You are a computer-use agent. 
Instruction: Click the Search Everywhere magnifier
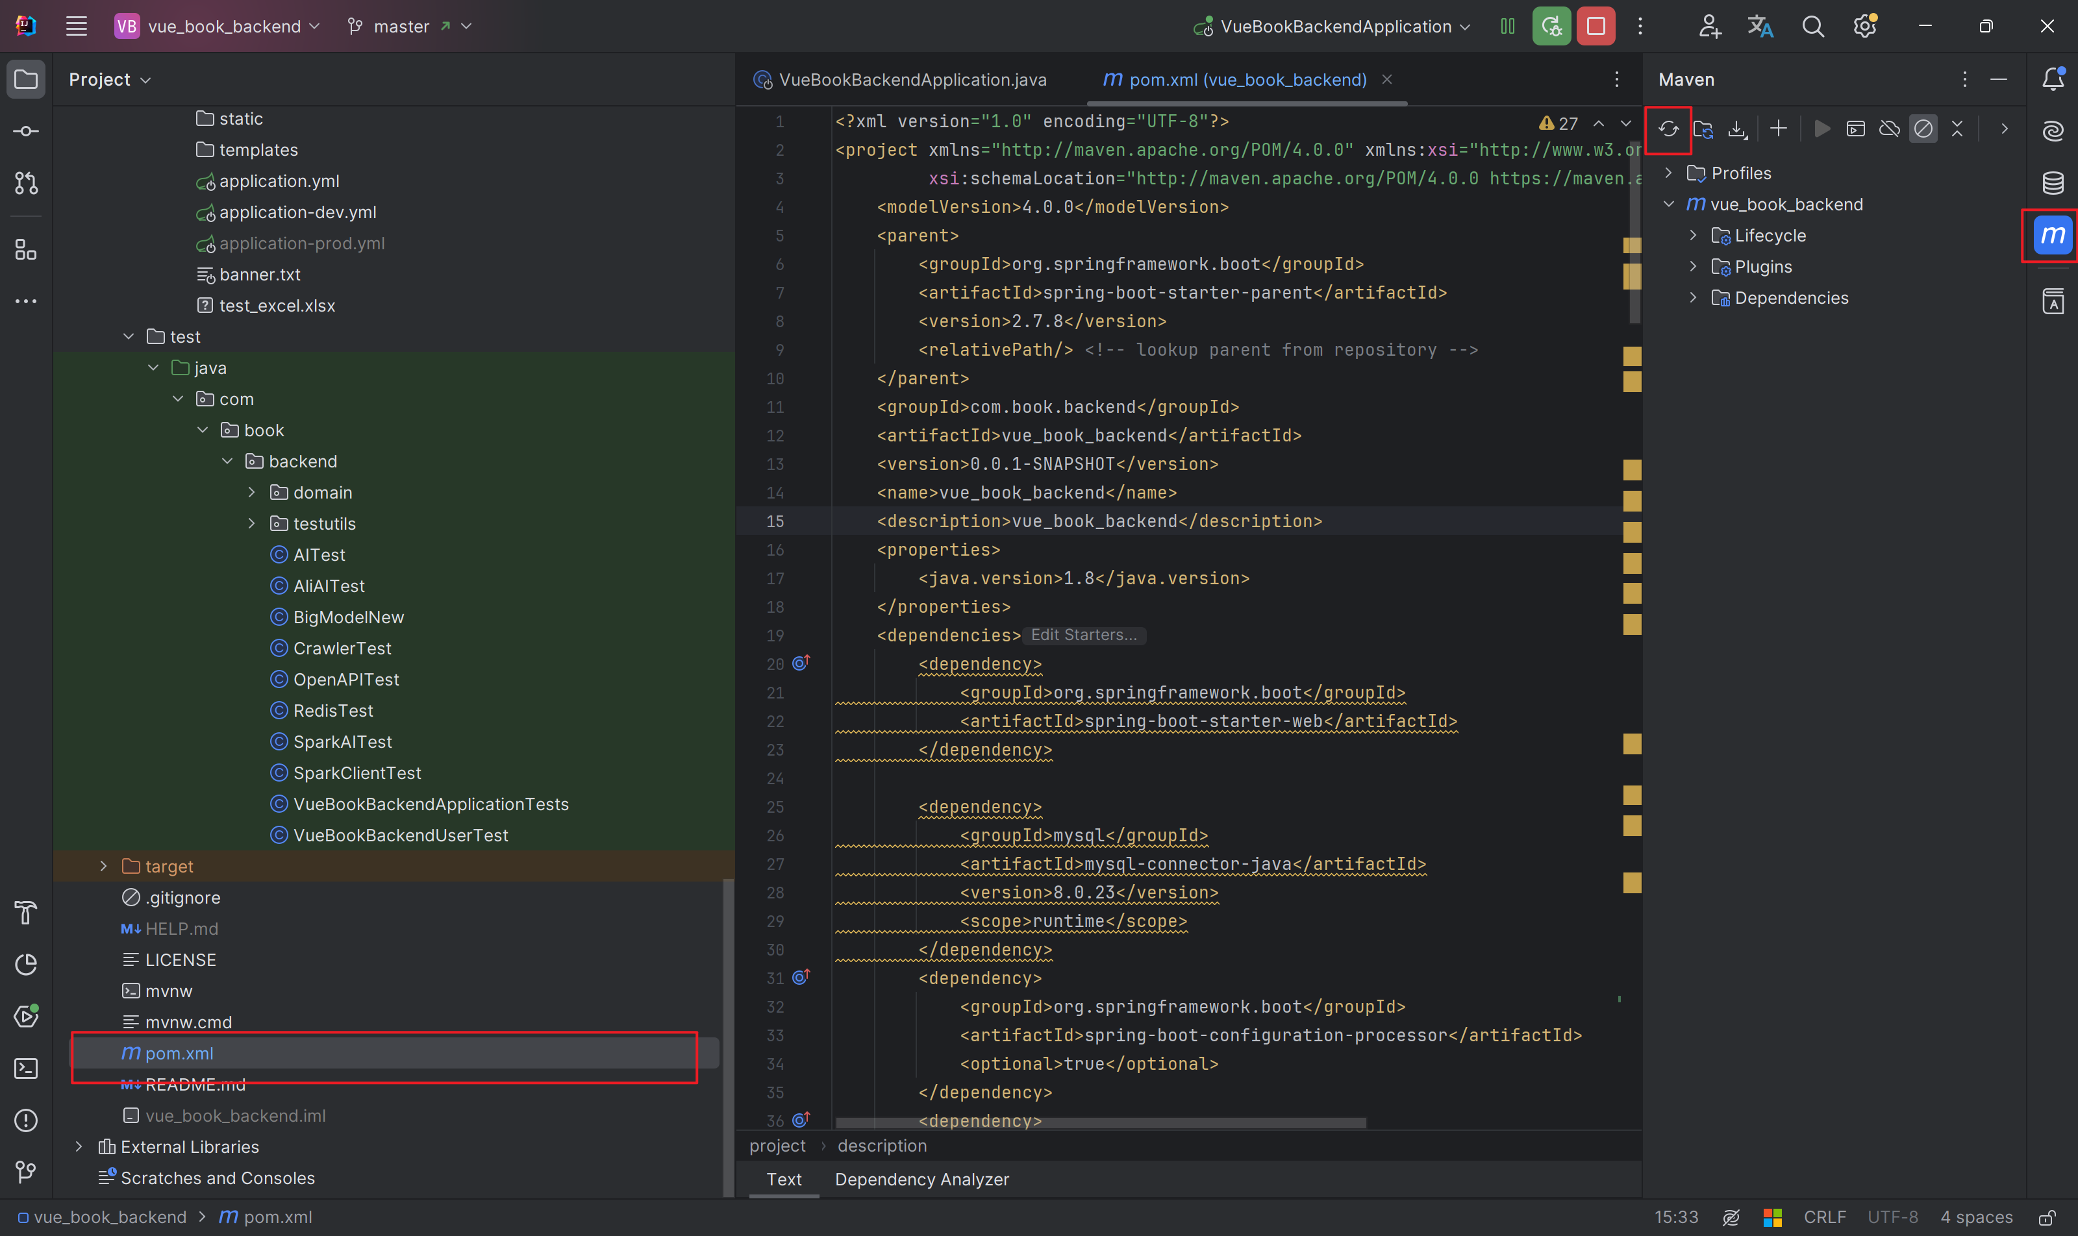[x=1812, y=27]
